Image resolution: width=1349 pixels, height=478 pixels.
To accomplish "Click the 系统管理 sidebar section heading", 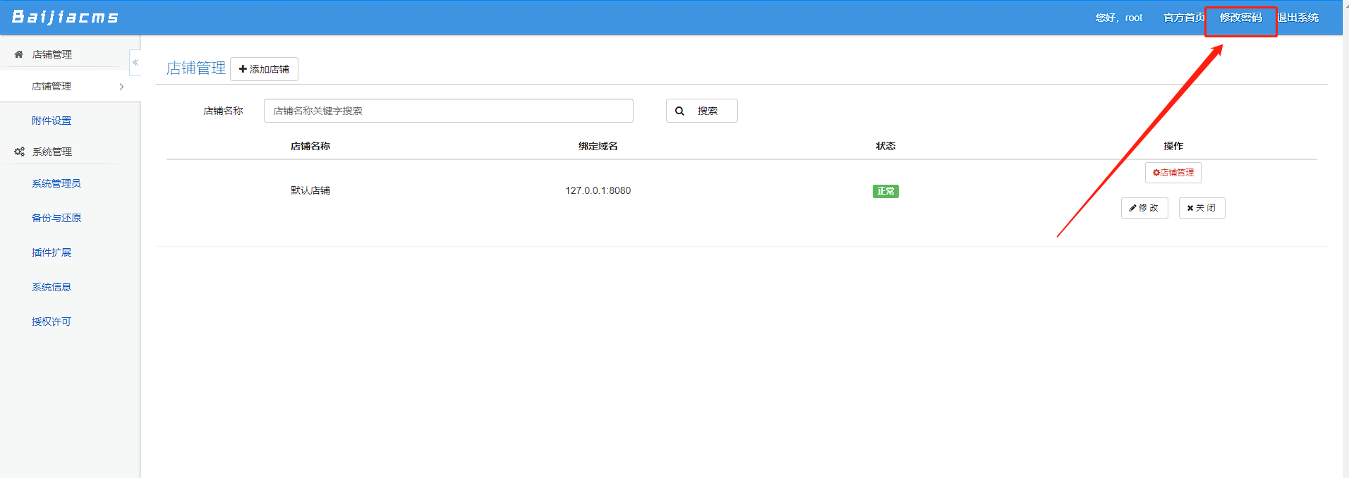I will 52,152.
